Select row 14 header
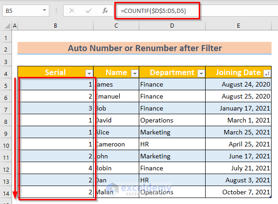The width and height of the screenshot is (278, 204). [x=6, y=192]
